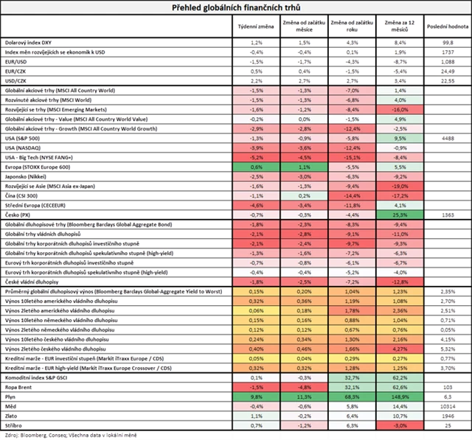This screenshot has height=440, width=472.
Task: Click the cell with value -17,2%
Action: click(399, 197)
